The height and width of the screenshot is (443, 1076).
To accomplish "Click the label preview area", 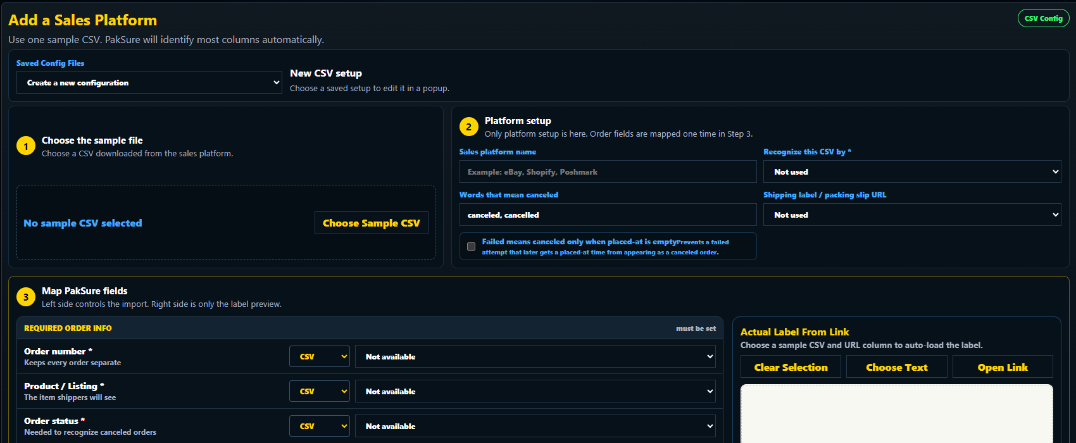I will pos(897,414).
